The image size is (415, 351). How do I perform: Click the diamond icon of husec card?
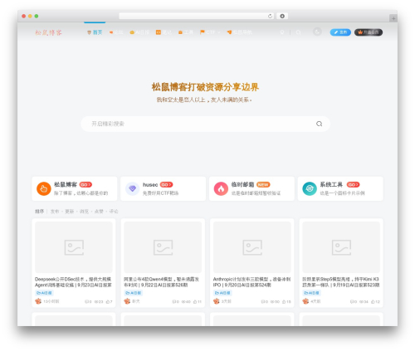click(x=132, y=188)
